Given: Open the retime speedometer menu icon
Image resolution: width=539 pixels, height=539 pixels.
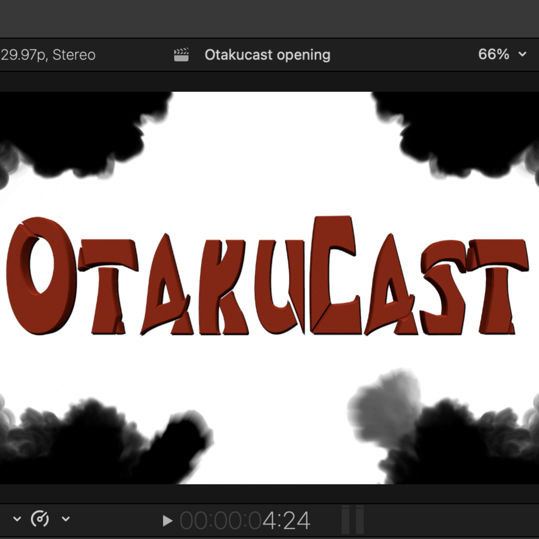Looking at the screenshot, I should 40,519.
